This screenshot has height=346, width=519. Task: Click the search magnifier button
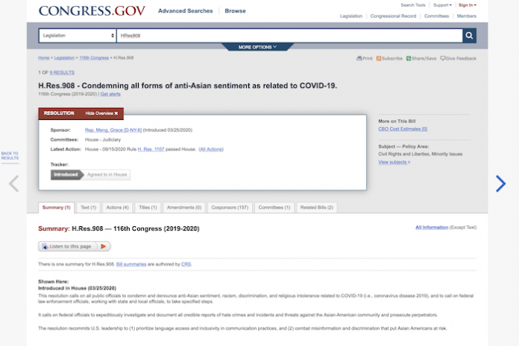tap(469, 35)
